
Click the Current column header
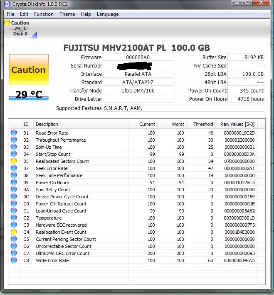pos(143,124)
